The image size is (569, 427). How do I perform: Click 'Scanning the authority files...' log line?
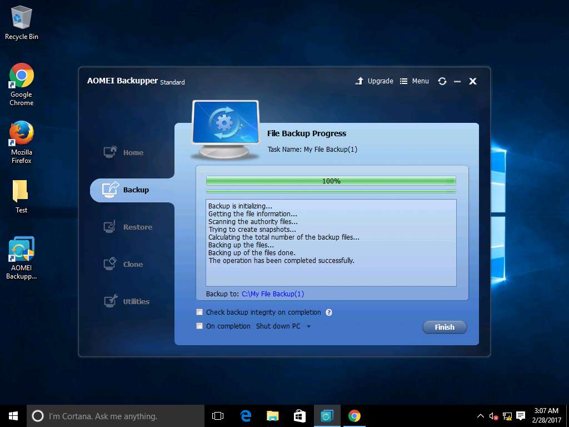tap(253, 221)
